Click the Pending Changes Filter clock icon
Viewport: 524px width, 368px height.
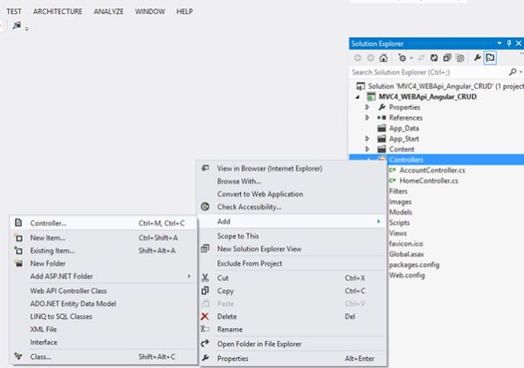402,58
